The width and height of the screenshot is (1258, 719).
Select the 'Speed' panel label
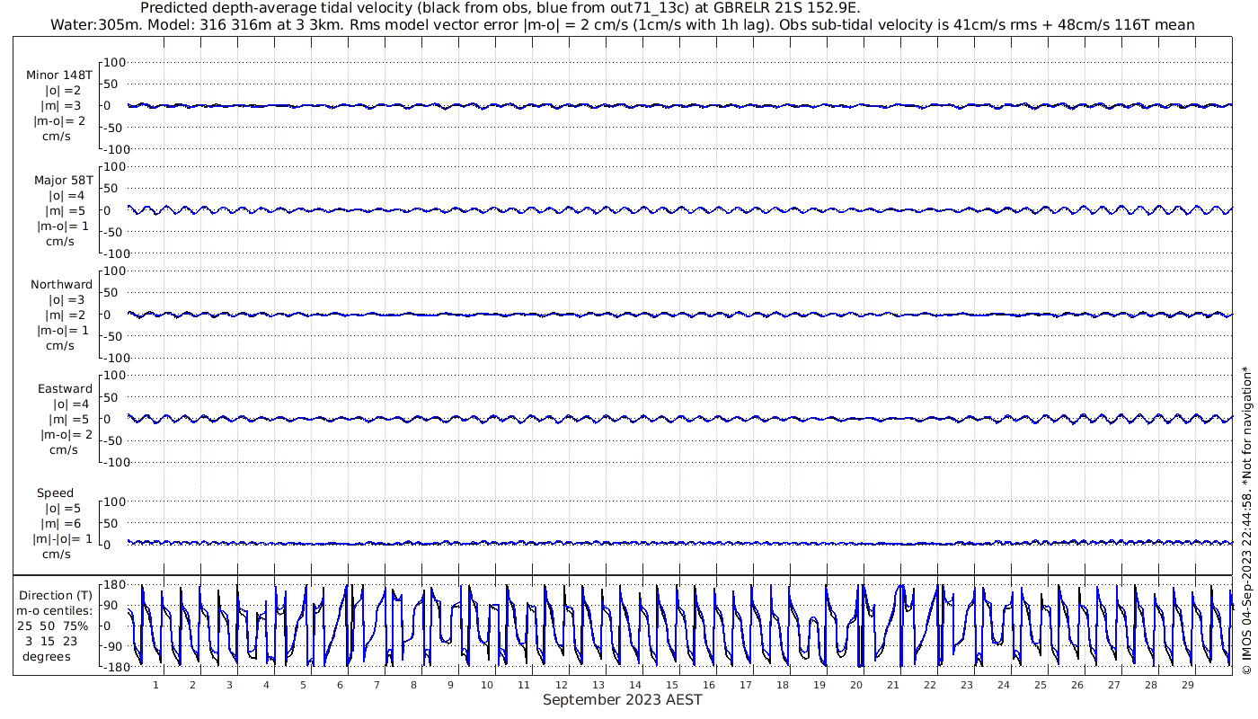[56, 493]
